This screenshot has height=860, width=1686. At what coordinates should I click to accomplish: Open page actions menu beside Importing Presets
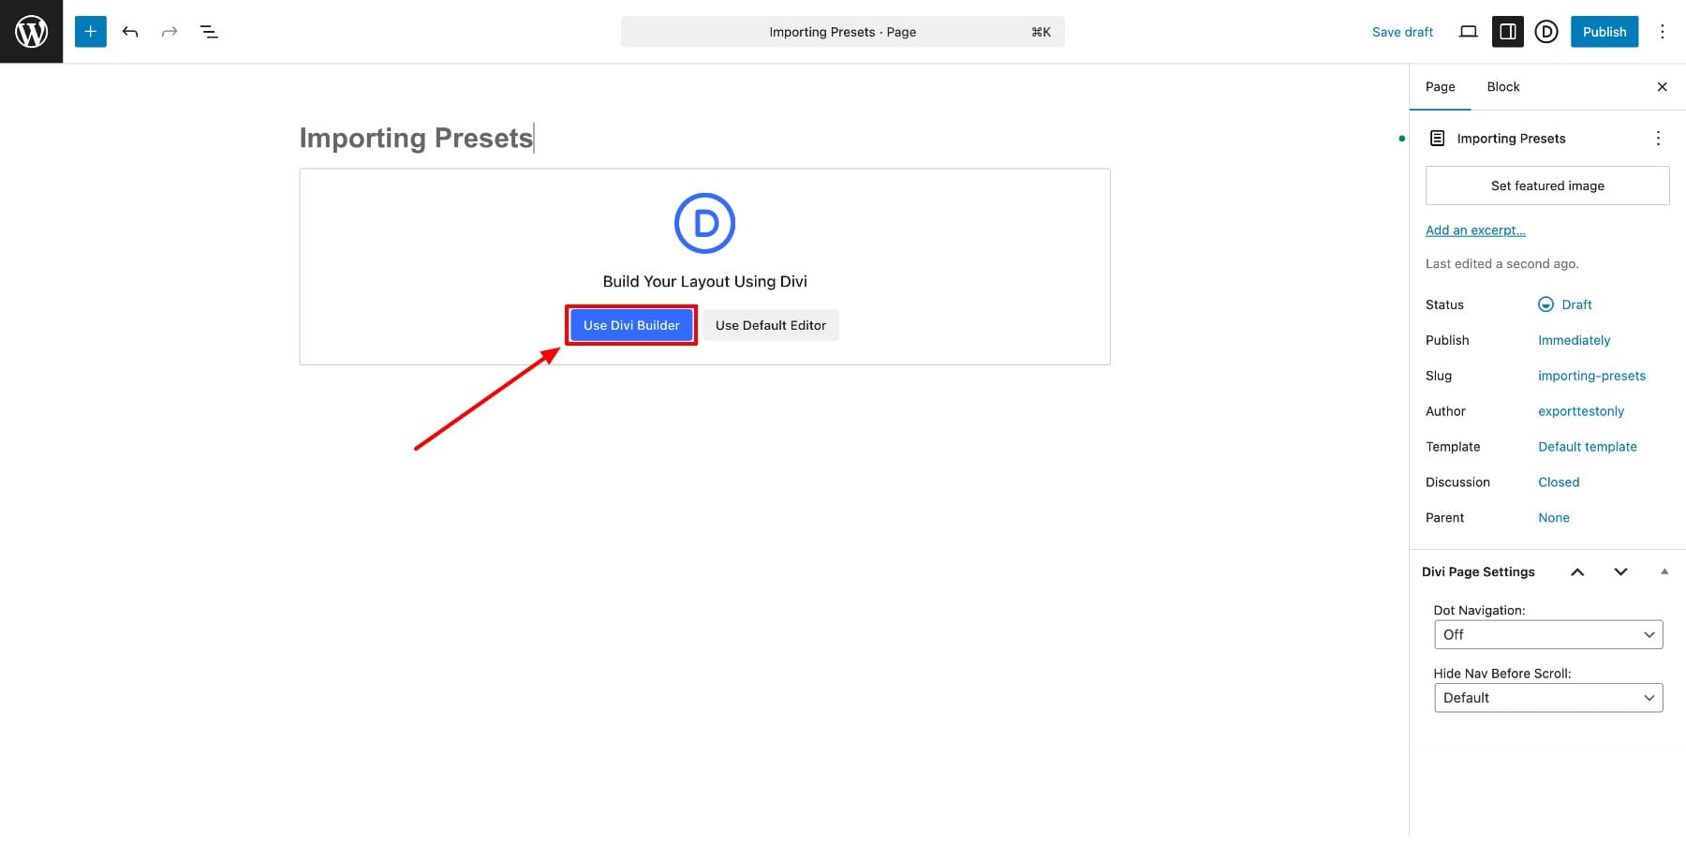point(1658,139)
